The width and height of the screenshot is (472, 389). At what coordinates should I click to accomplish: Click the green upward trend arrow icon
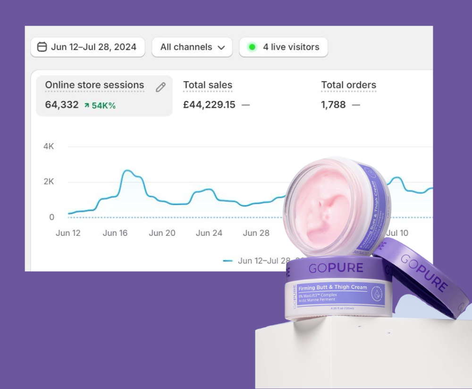[x=86, y=105]
